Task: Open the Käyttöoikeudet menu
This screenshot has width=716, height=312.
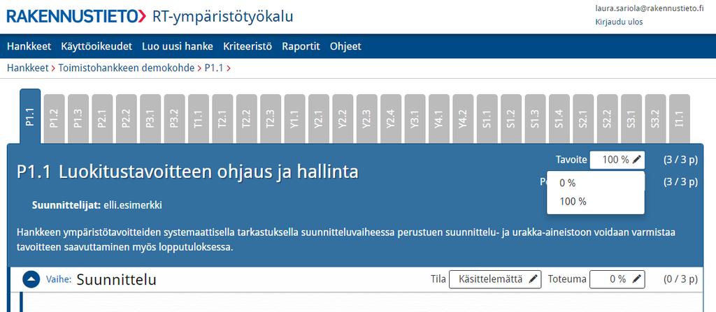Action: click(96, 46)
